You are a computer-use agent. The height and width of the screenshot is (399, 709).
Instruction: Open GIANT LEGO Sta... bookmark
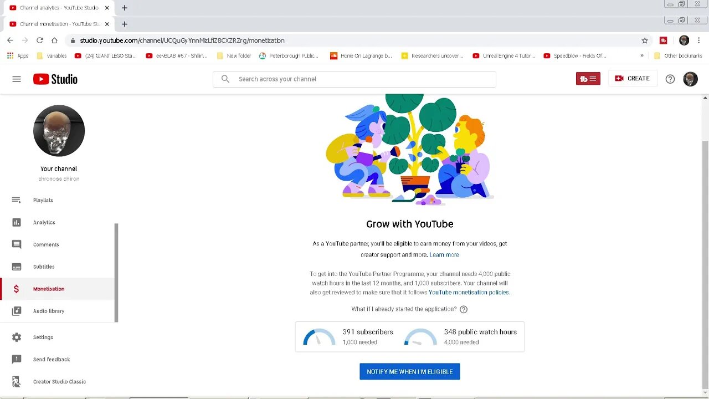point(105,55)
